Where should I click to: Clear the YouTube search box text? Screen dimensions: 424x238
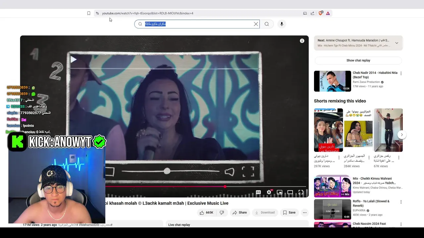[x=256, y=24]
